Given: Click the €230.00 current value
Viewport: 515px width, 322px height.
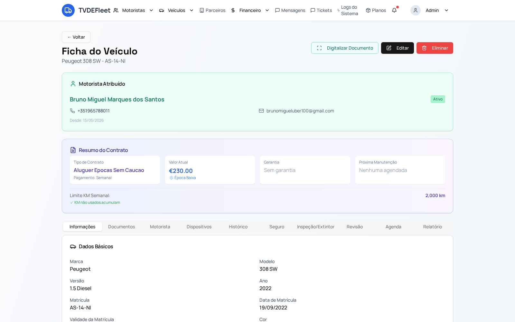Looking at the screenshot, I should pyautogui.click(x=181, y=171).
